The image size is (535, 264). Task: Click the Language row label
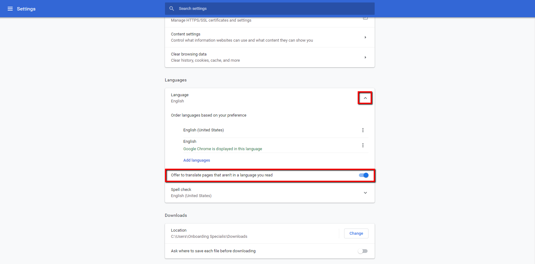(180, 95)
